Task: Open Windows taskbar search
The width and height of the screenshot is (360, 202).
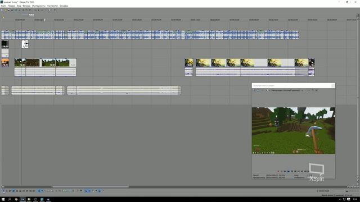Action: [x=10, y=200]
